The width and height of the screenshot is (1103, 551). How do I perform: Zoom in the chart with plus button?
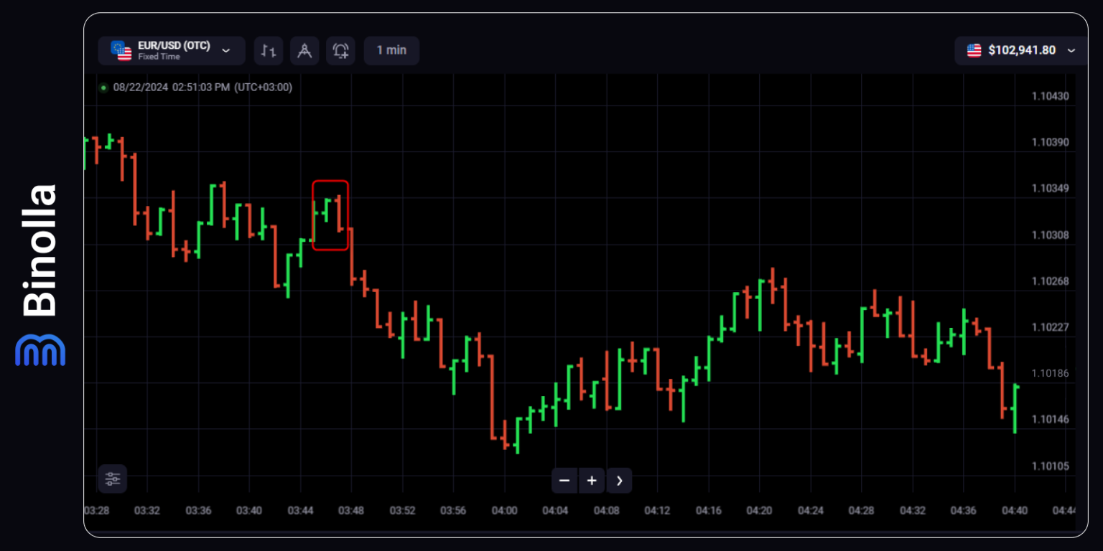[592, 480]
